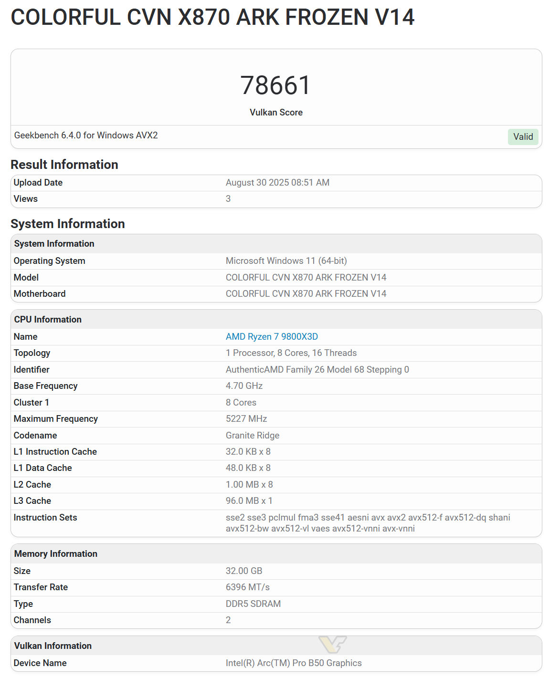Click the CPU Name row label
The height and width of the screenshot is (678, 549).
click(x=26, y=337)
